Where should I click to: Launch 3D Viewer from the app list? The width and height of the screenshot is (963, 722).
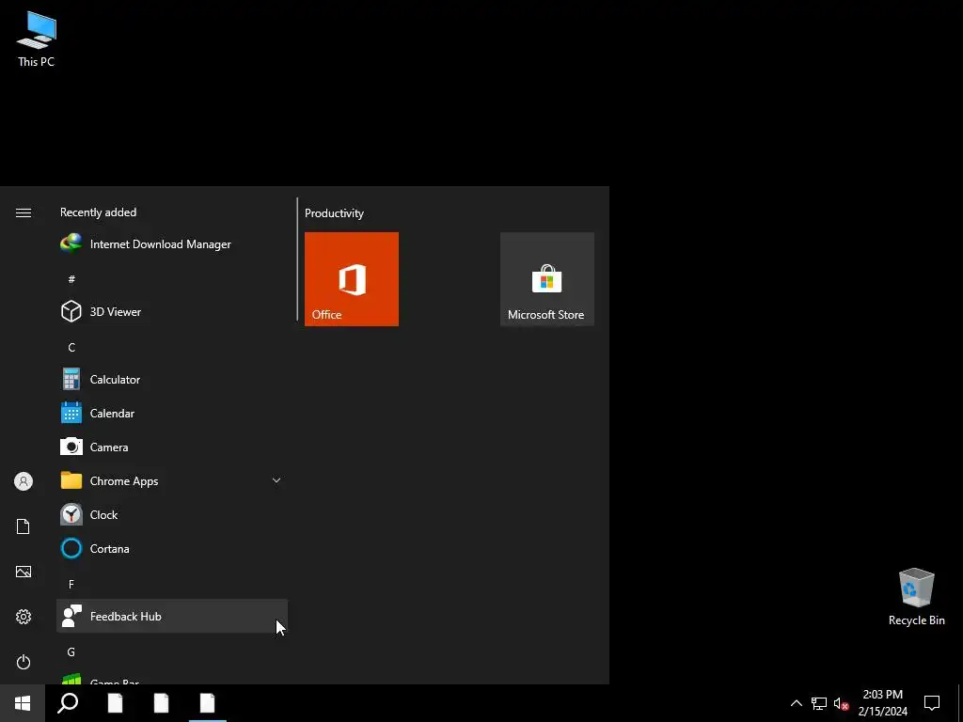coord(172,312)
